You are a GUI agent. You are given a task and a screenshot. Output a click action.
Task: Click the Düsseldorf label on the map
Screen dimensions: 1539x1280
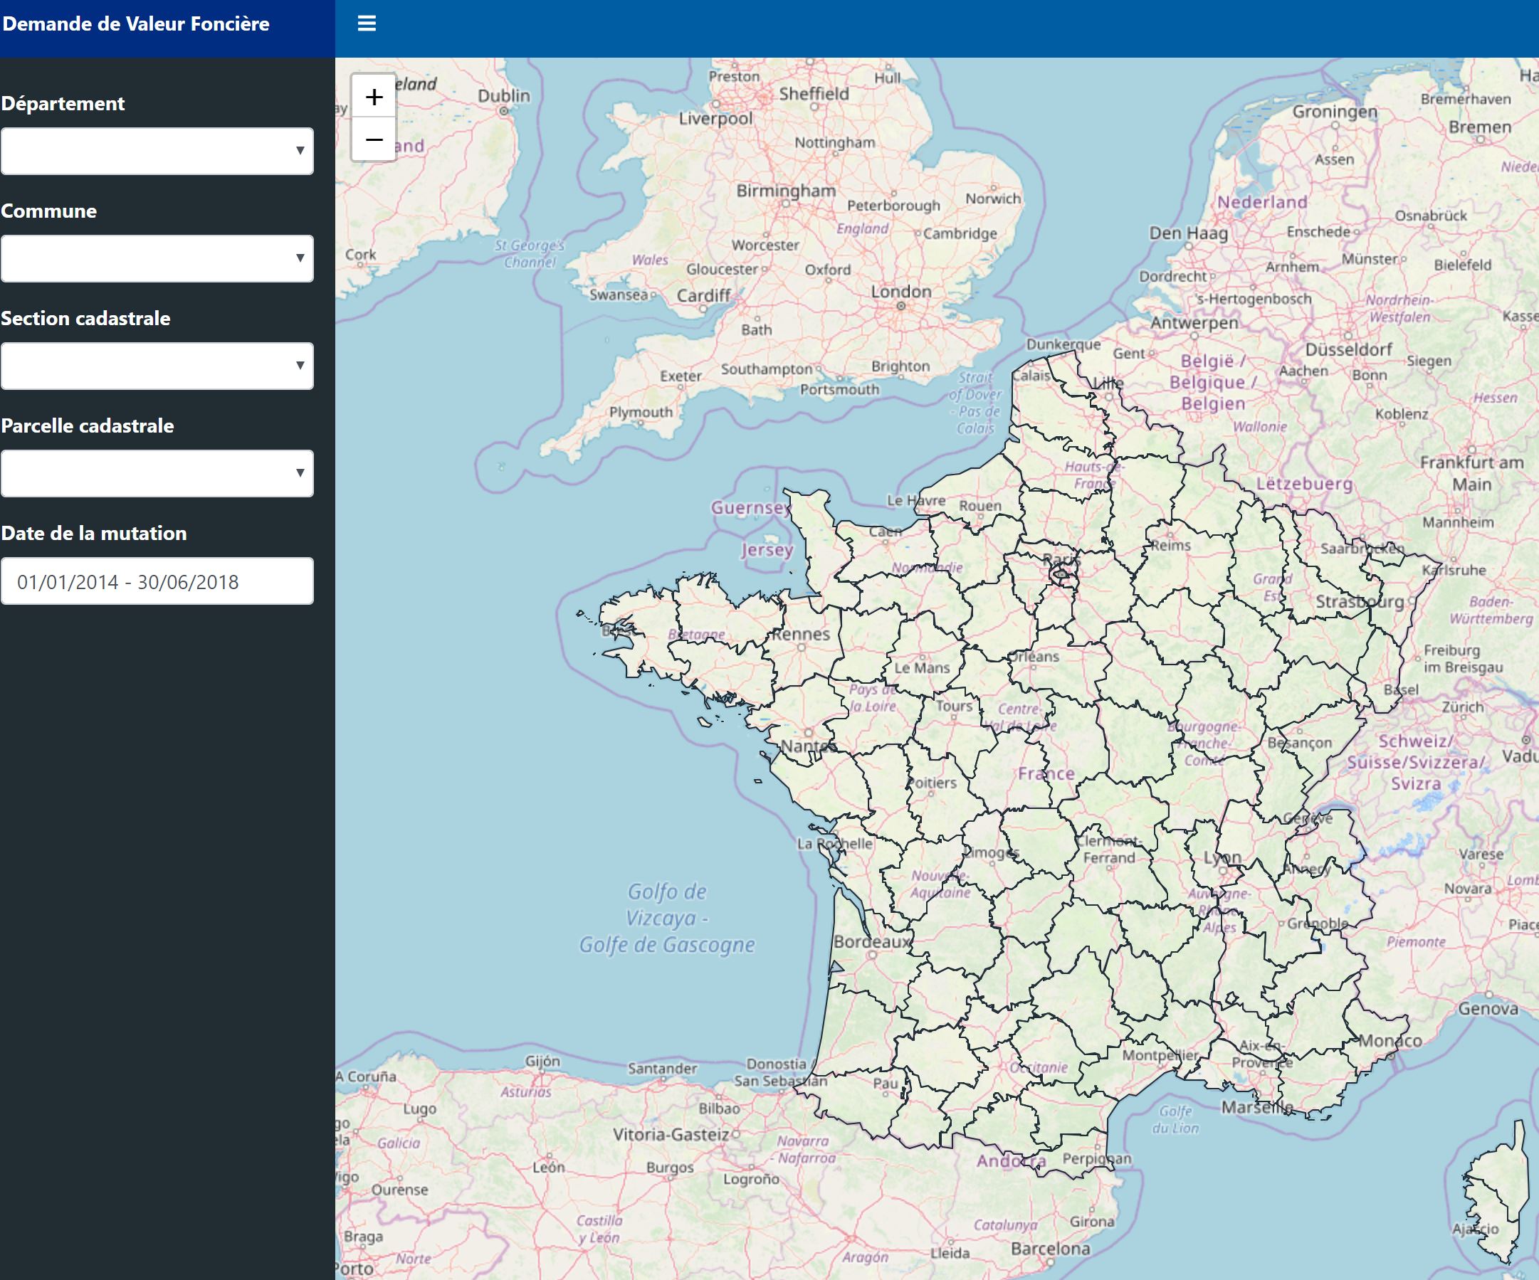point(1348,349)
